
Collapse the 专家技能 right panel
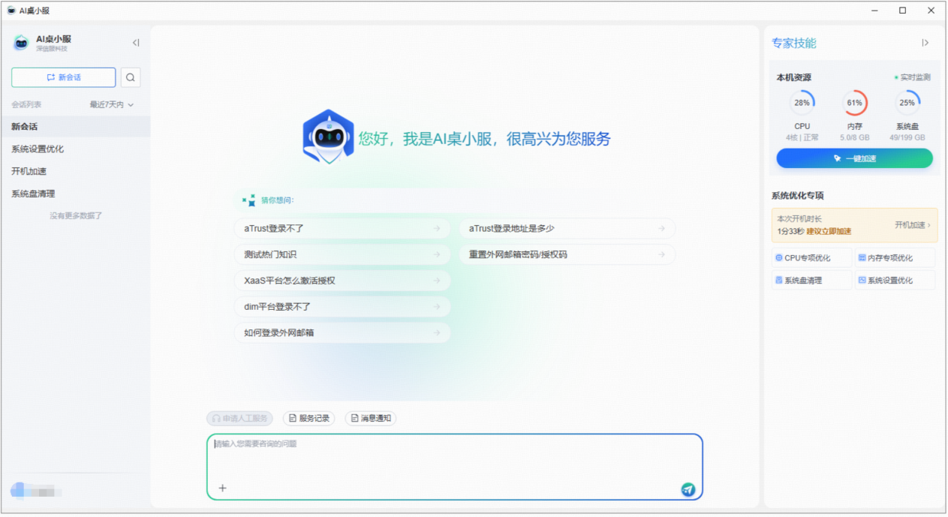tap(925, 43)
